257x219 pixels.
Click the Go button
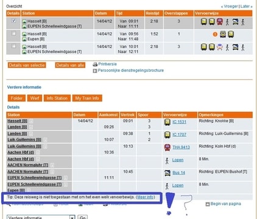(82, 217)
